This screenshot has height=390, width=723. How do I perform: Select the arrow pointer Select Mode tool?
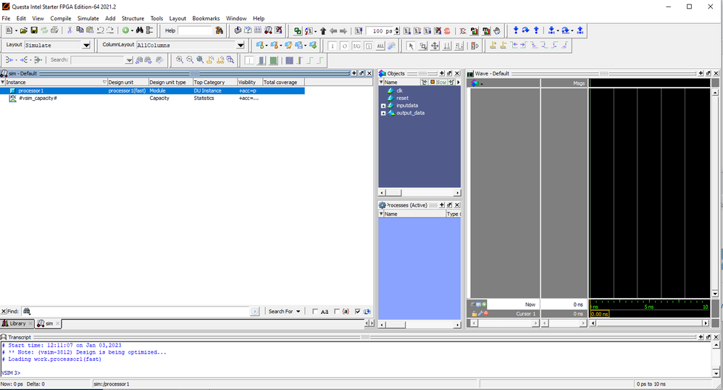(411, 46)
